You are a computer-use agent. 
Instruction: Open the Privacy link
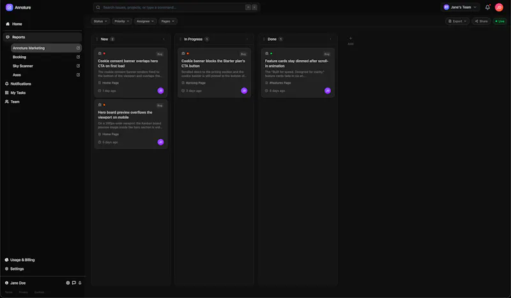(23, 292)
